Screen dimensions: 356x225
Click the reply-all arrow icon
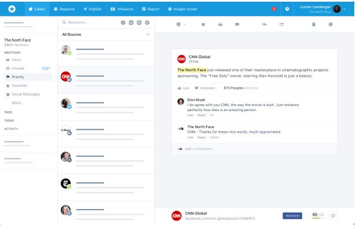coord(264,24)
